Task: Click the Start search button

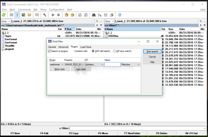Action: (x=152, y=51)
